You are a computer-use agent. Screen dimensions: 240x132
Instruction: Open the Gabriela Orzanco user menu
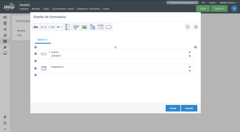[x=228, y=3]
